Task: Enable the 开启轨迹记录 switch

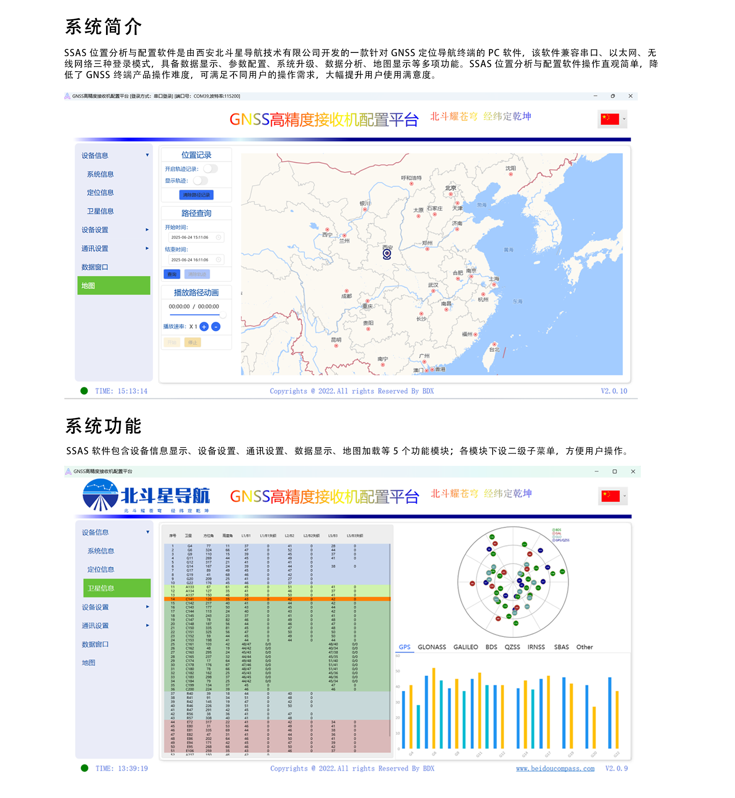Action: tap(211, 169)
